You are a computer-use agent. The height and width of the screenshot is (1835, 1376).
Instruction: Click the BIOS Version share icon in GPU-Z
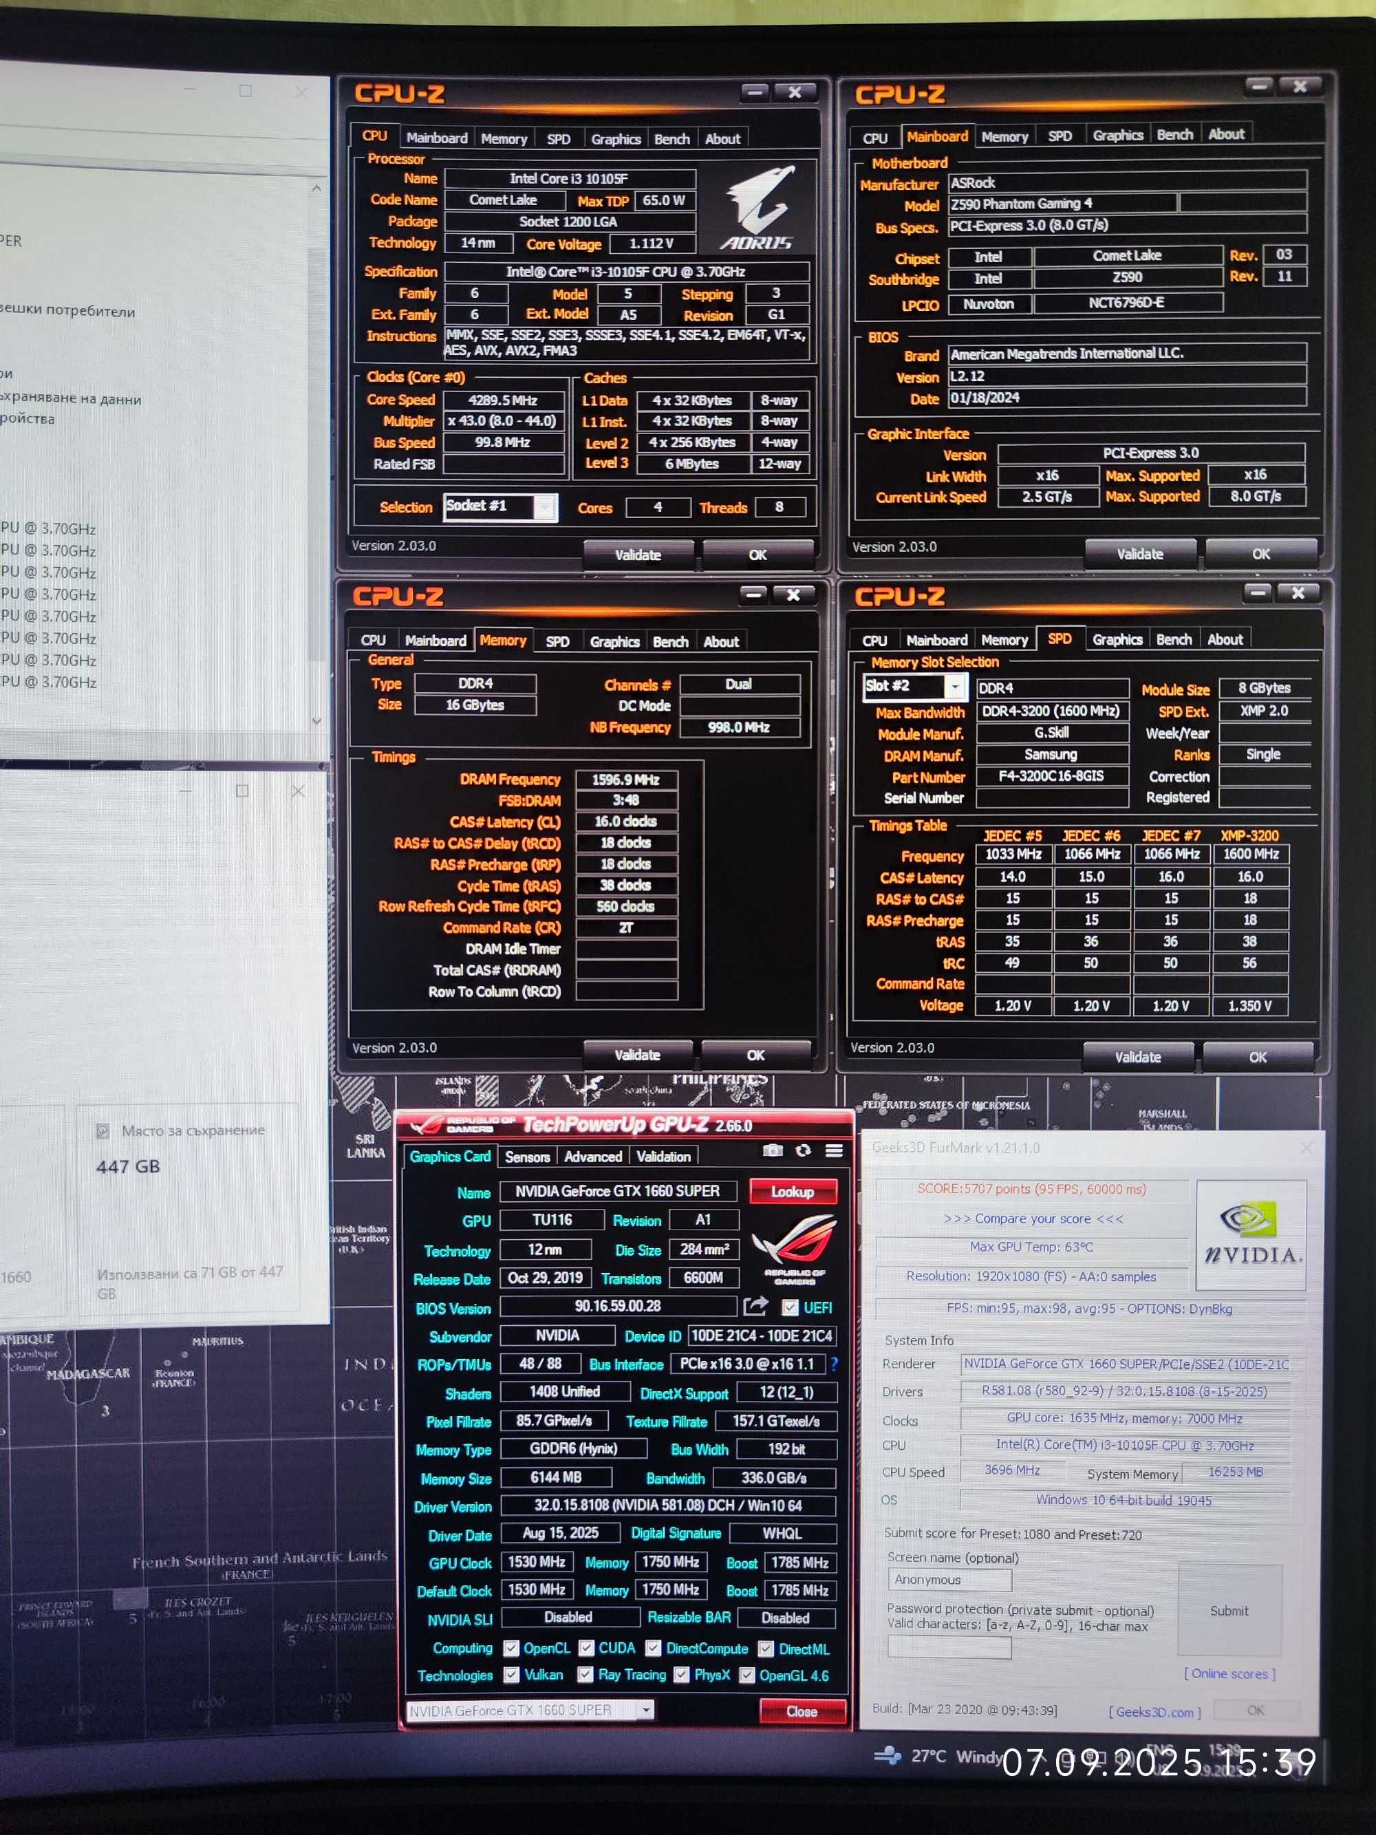(x=755, y=1307)
